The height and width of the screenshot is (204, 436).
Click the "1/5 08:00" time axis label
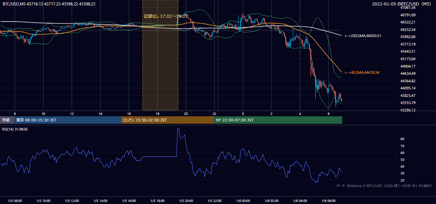click(15, 201)
